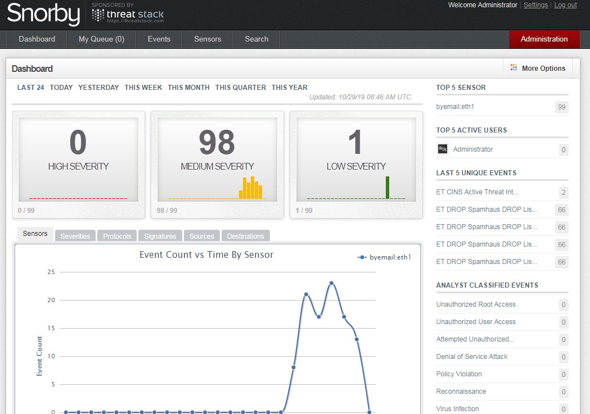
Task: Open Unauthorized Root Access classification
Action: pos(476,304)
